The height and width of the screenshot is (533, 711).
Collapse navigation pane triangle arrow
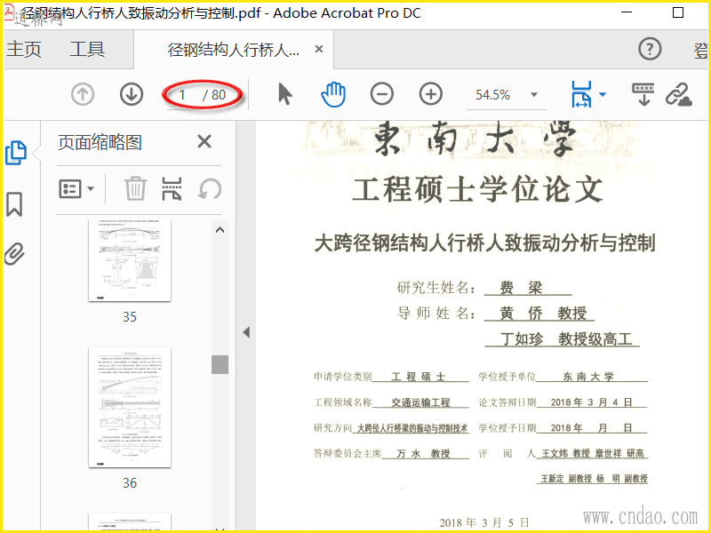246,332
